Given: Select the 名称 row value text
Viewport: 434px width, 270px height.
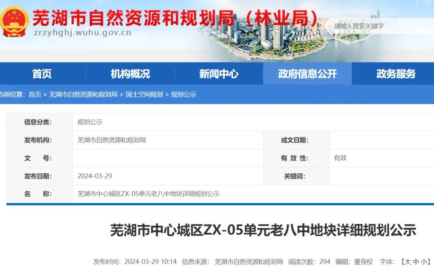Looking at the screenshot, I should coord(148,194).
